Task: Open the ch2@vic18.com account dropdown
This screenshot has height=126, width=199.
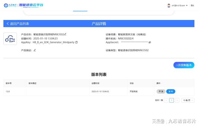Action: [x=179, y=5]
